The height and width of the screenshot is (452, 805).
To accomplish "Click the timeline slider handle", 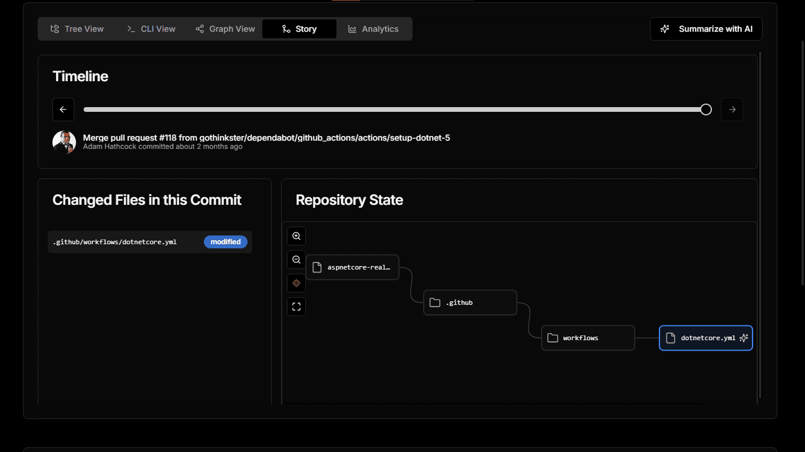I will [706, 109].
